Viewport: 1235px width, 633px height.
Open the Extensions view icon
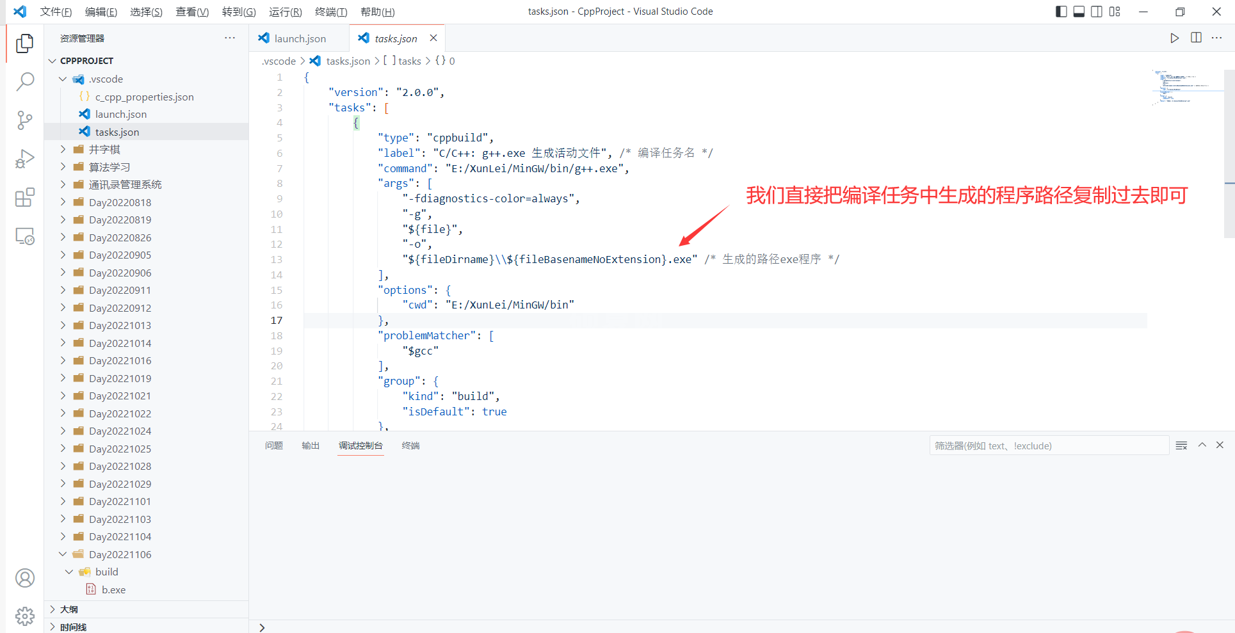click(25, 198)
